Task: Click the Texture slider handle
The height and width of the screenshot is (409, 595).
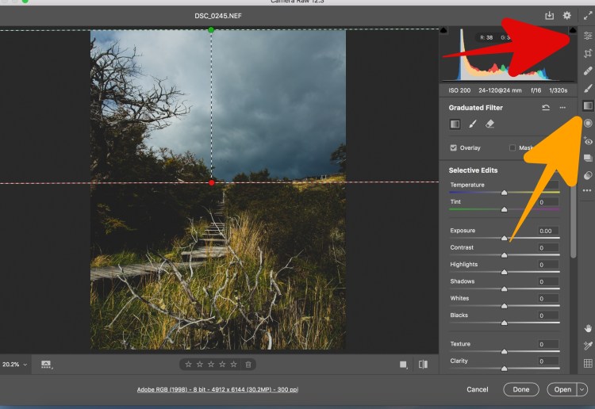Action: click(x=504, y=351)
